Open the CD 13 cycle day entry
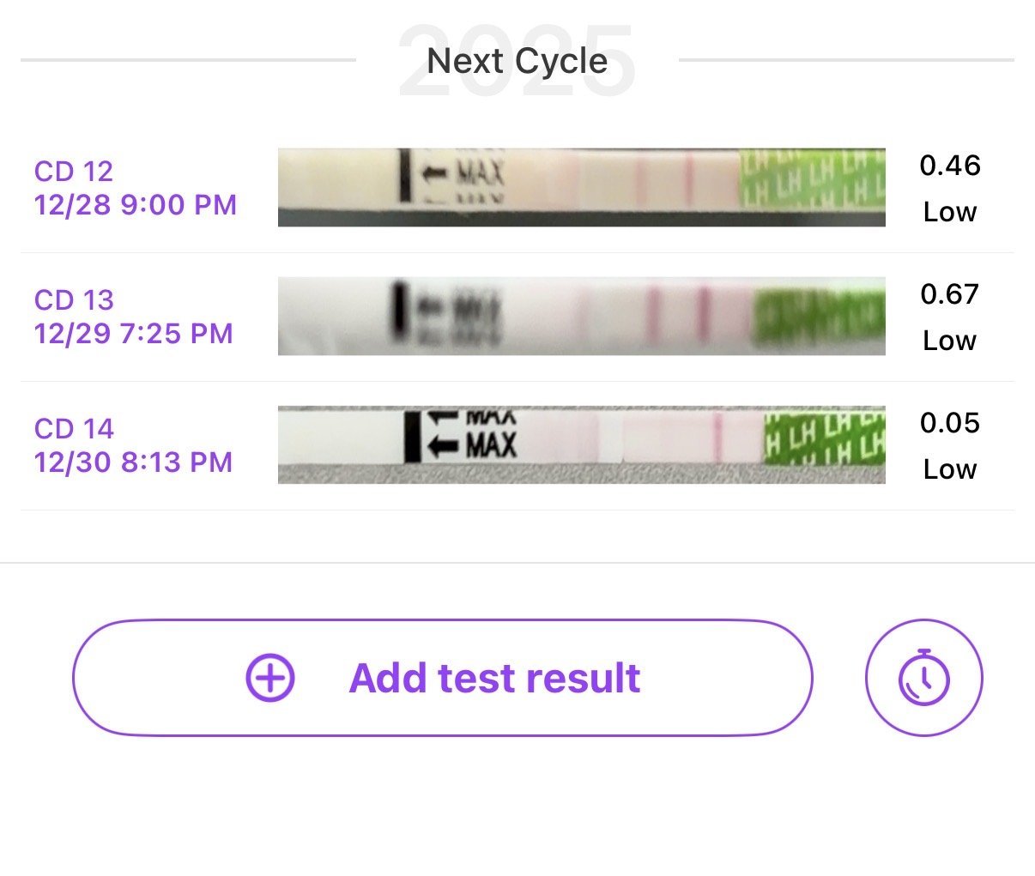The height and width of the screenshot is (876, 1035). pos(74,300)
